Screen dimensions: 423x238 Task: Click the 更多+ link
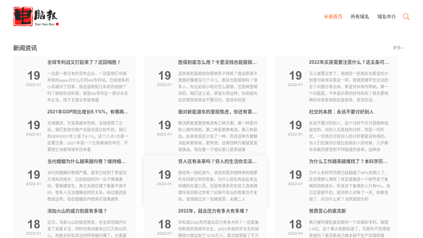click(398, 48)
